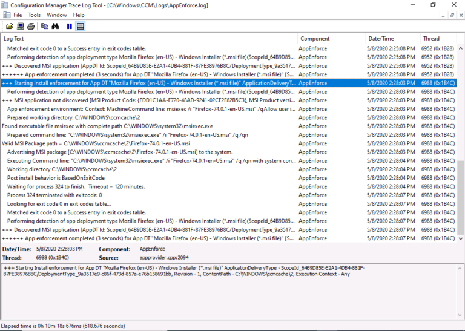Toggle the Show/Hide Details pane icon
The height and width of the screenshot is (331, 465).
[x=80, y=26]
